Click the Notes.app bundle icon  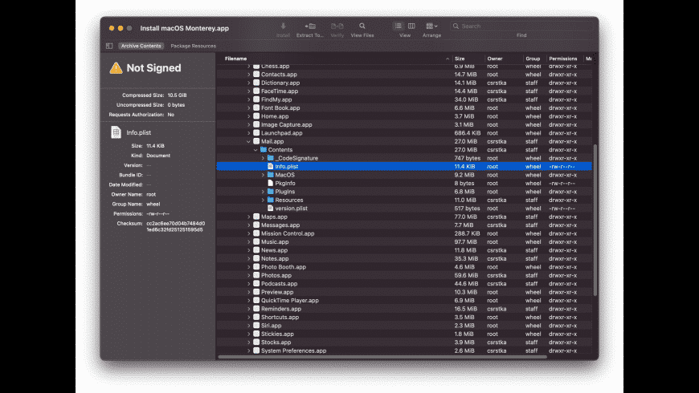(256, 258)
